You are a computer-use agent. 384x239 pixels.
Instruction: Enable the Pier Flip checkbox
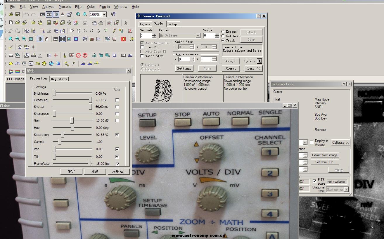tap(142, 47)
